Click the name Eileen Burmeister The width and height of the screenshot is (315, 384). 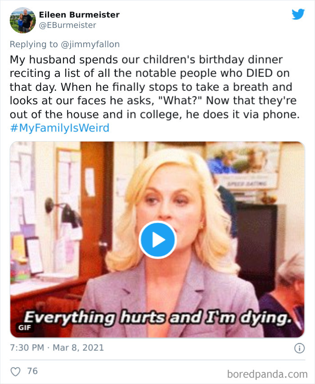[79, 14]
